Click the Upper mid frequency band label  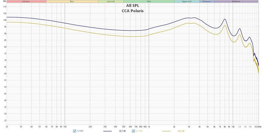pos(187,1)
